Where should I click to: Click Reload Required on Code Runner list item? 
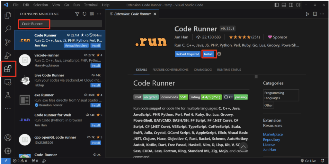(x=76, y=45)
